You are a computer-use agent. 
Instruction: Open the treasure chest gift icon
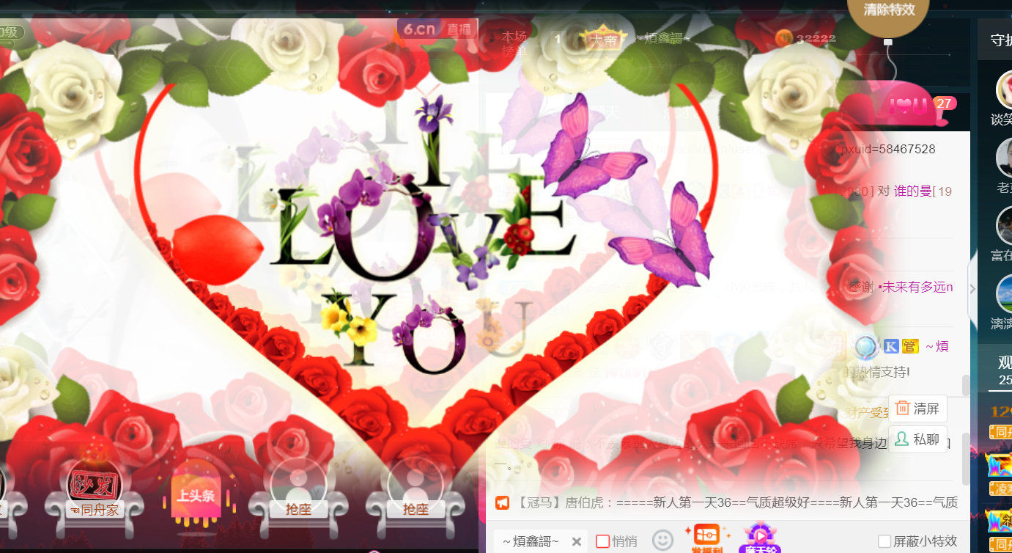point(706,538)
